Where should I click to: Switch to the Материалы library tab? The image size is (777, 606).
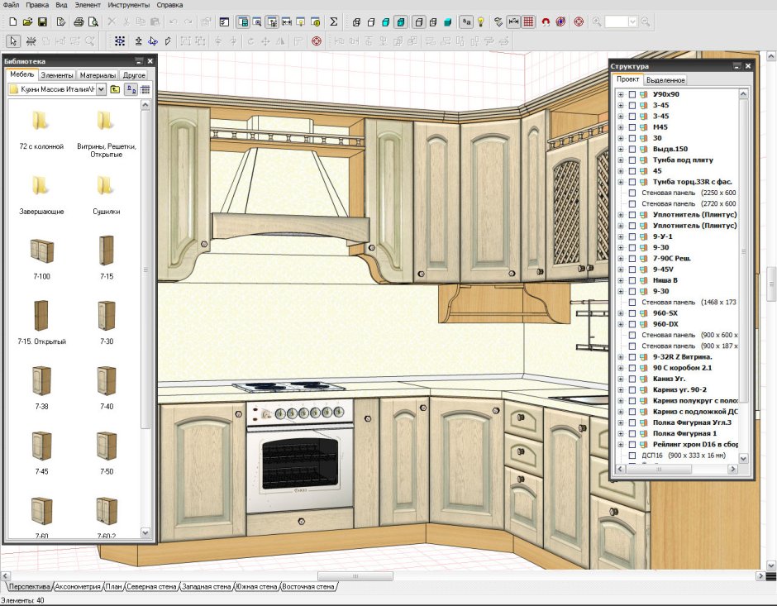[98, 75]
